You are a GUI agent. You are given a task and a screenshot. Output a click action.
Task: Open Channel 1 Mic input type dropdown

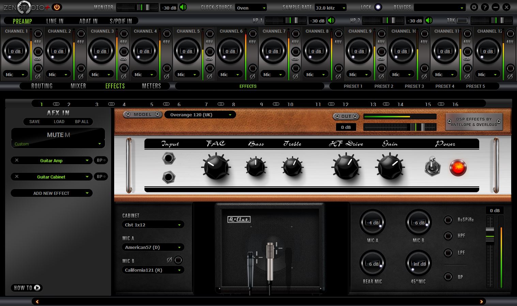click(x=16, y=74)
